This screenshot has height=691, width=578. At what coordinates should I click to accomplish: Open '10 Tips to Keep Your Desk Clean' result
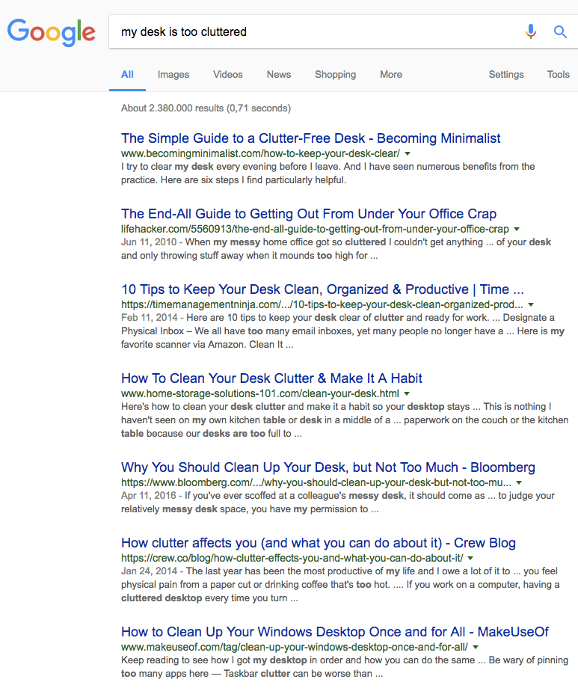coord(322,289)
